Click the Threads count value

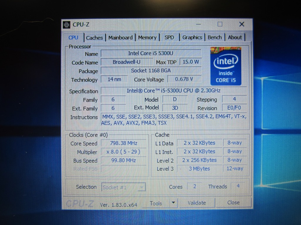pyautogui.click(x=238, y=186)
